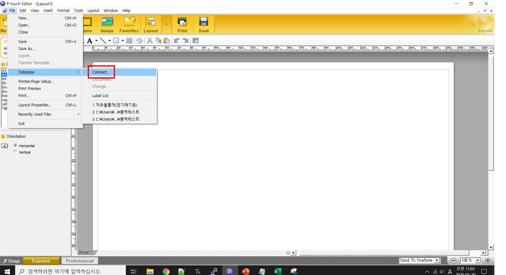Show hidden system tray icons chevron
Screen dimensions: 506x275
pyautogui.click(x=427, y=272)
